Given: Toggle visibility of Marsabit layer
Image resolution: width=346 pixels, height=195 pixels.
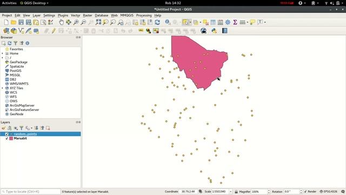Looking at the screenshot, I should [6, 139].
